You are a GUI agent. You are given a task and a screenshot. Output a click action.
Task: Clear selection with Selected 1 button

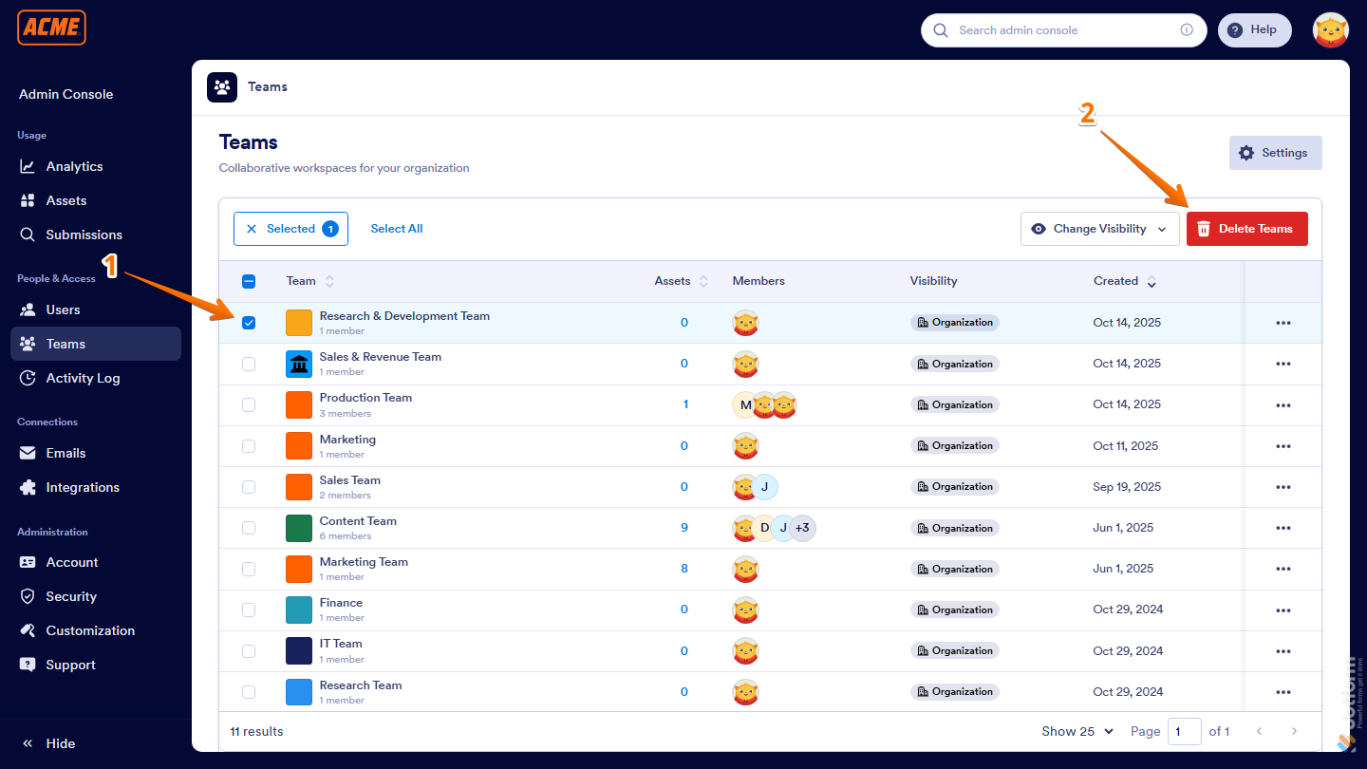coord(290,229)
